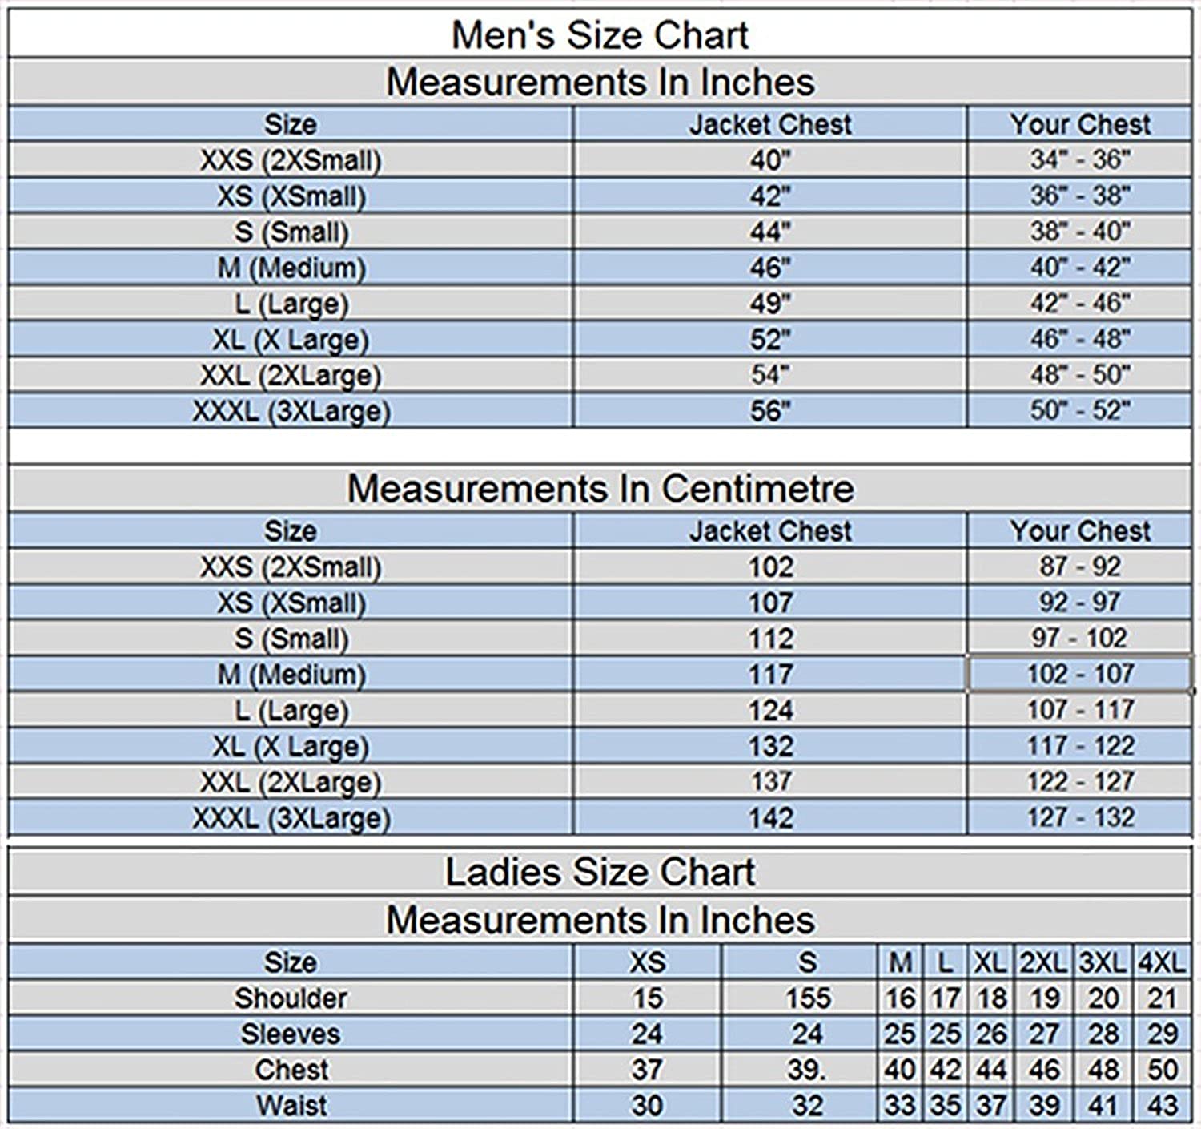This screenshot has height=1129, width=1201.
Task: Click the "Measurements In Centimetre" header
Action: (600, 489)
